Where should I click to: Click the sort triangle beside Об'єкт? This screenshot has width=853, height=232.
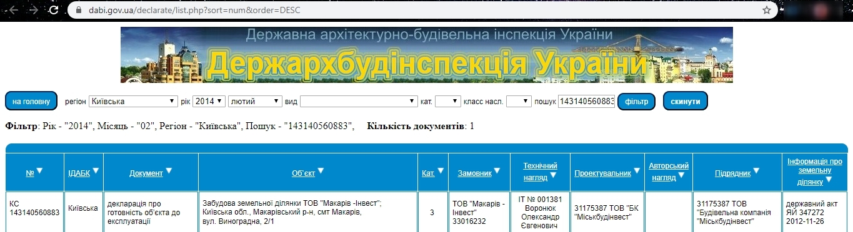[x=321, y=171]
